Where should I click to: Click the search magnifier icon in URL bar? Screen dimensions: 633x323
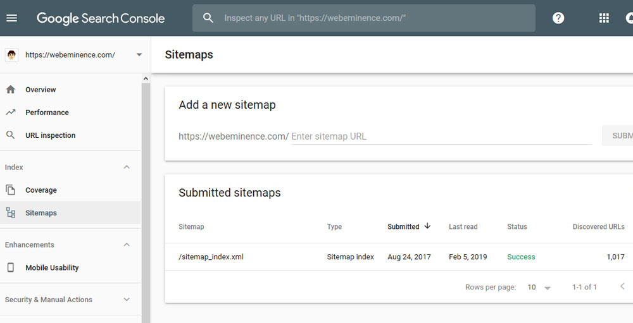click(208, 18)
